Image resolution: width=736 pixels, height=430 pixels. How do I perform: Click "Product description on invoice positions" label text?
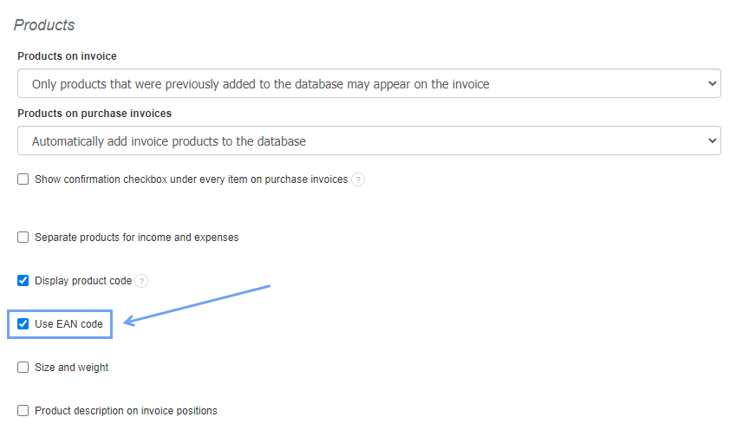pos(126,411)
